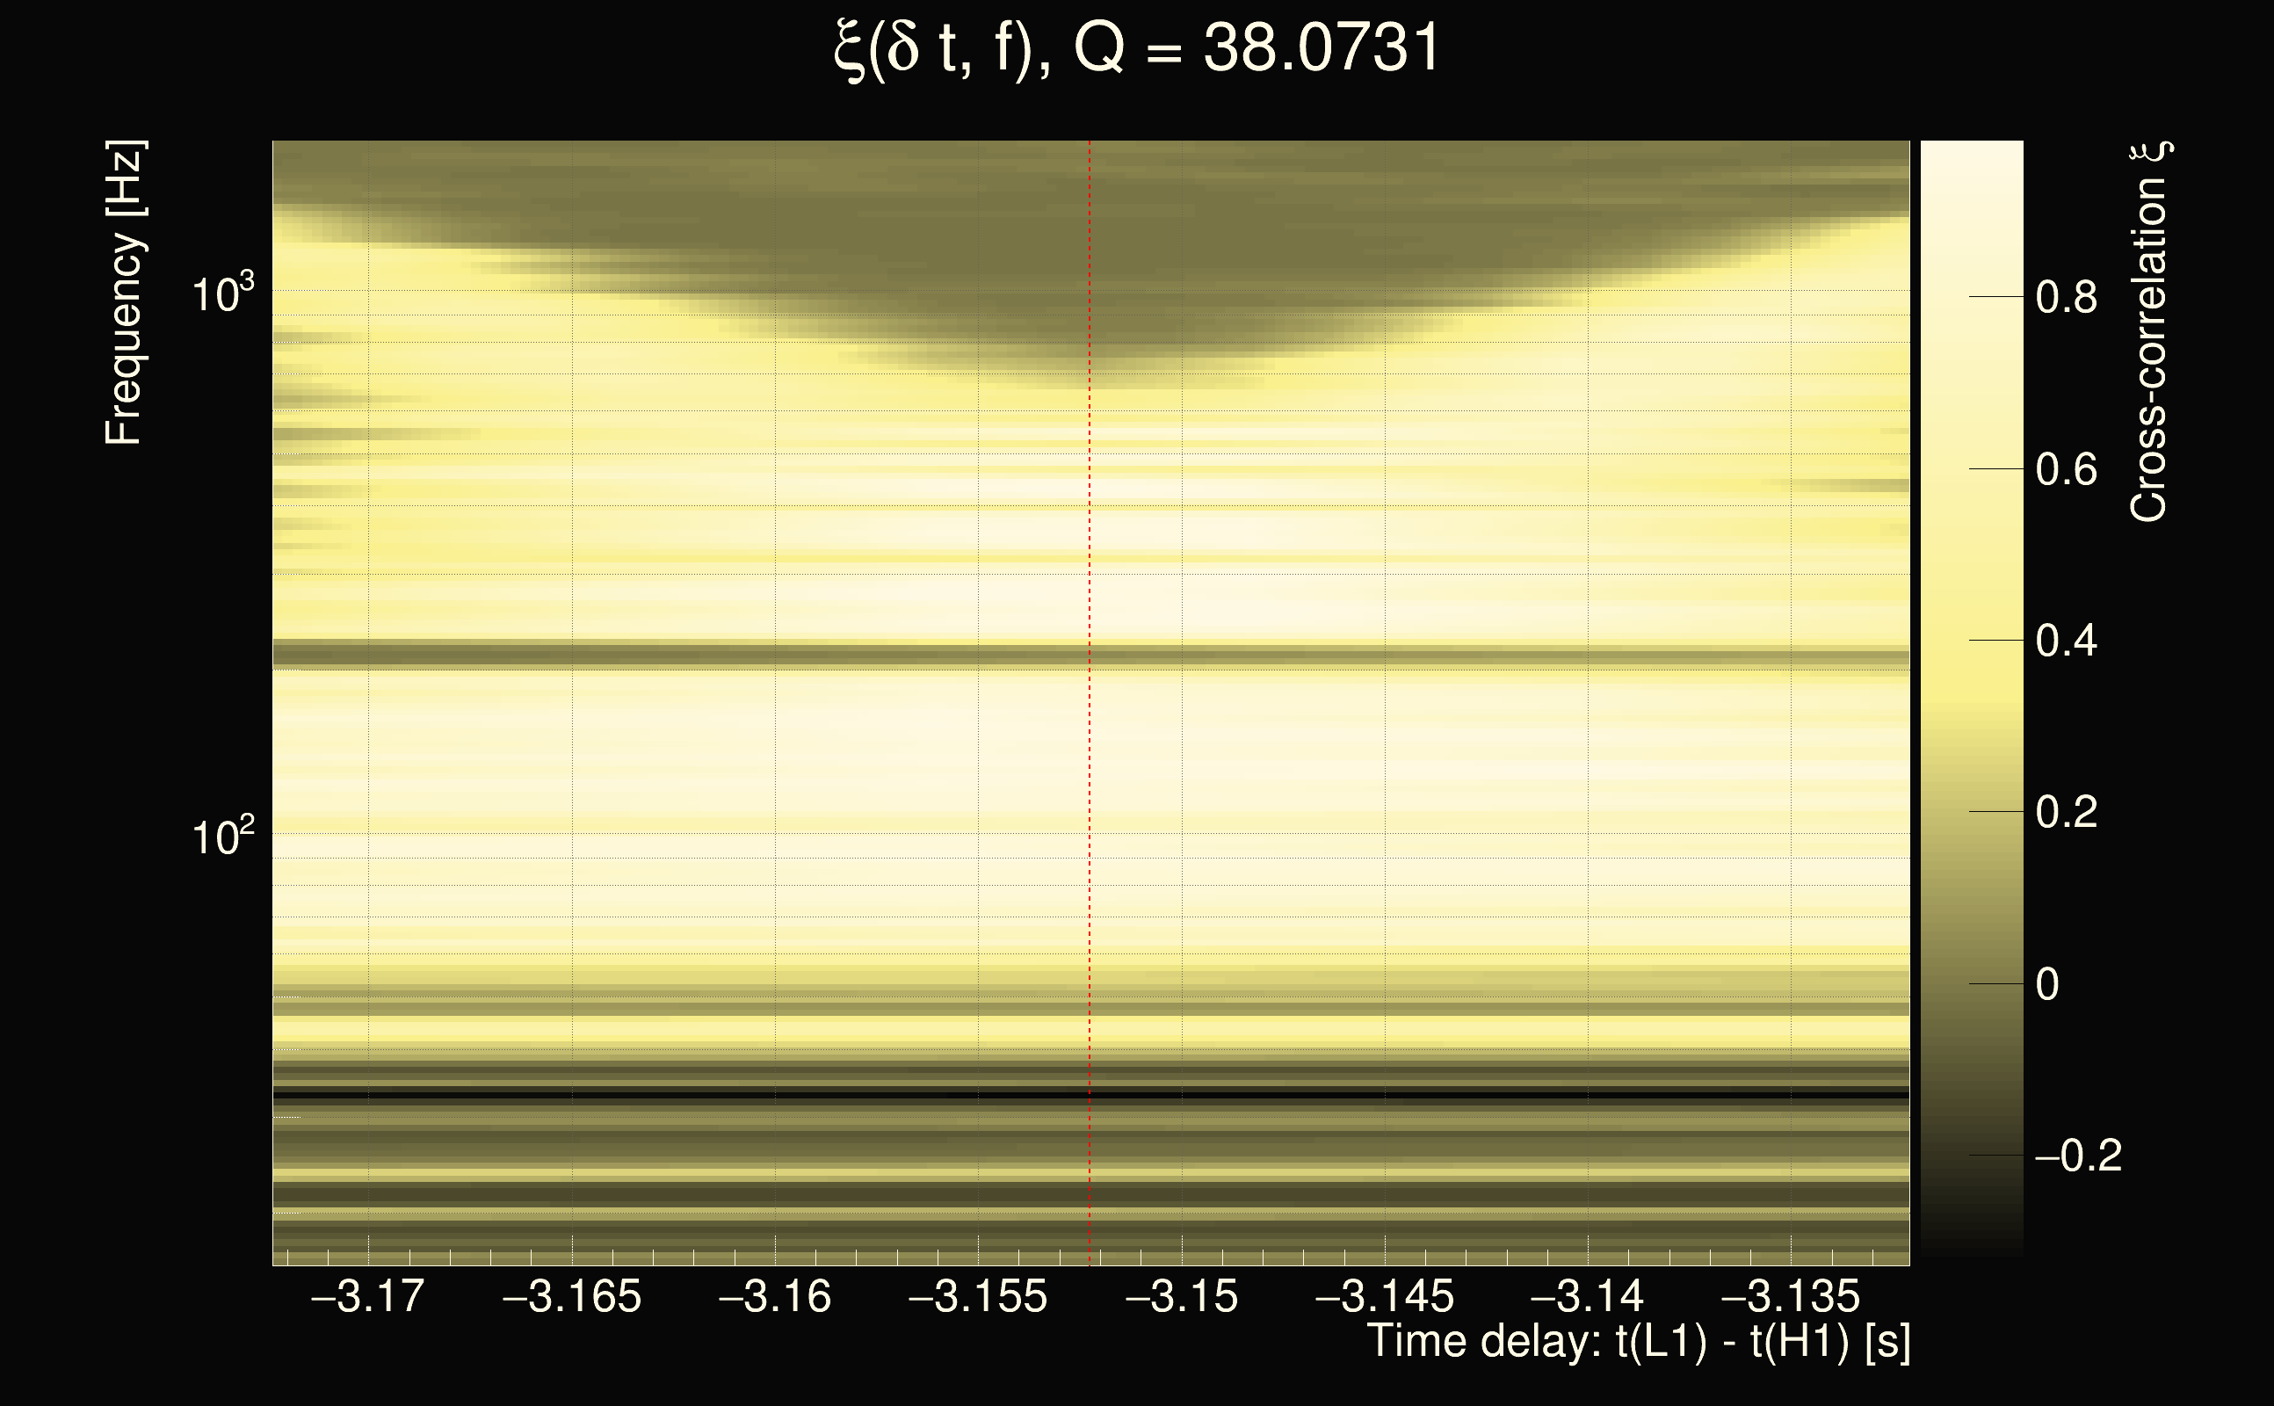This screenshot has height=1406, width=2274.
Task: Click the 0 value on the colorbar scale
Action: tap(2047, 984)
